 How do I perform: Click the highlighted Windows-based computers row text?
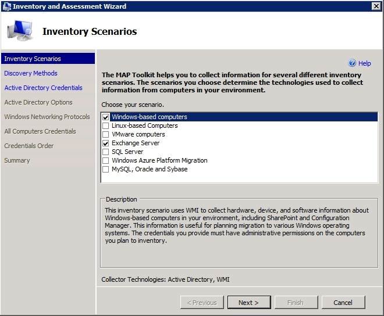point(150,117)
